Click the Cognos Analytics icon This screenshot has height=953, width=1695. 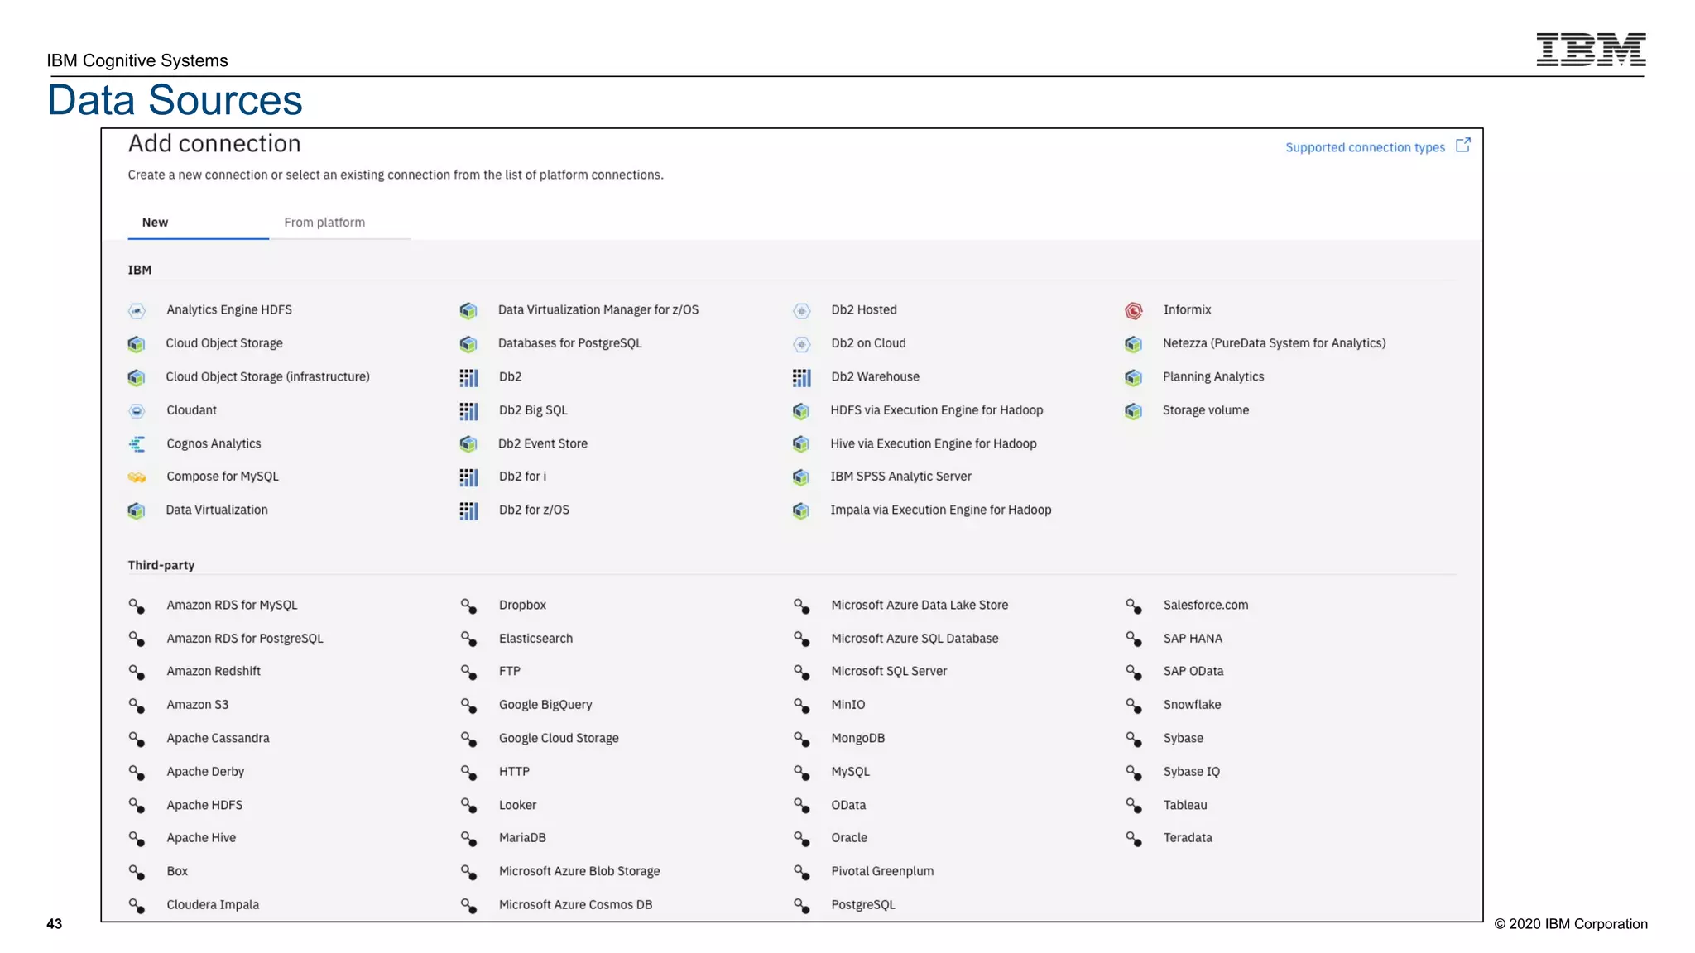137,444
